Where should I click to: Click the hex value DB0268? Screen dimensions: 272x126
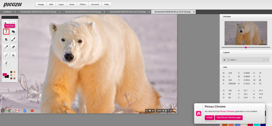tap(232, 84)
